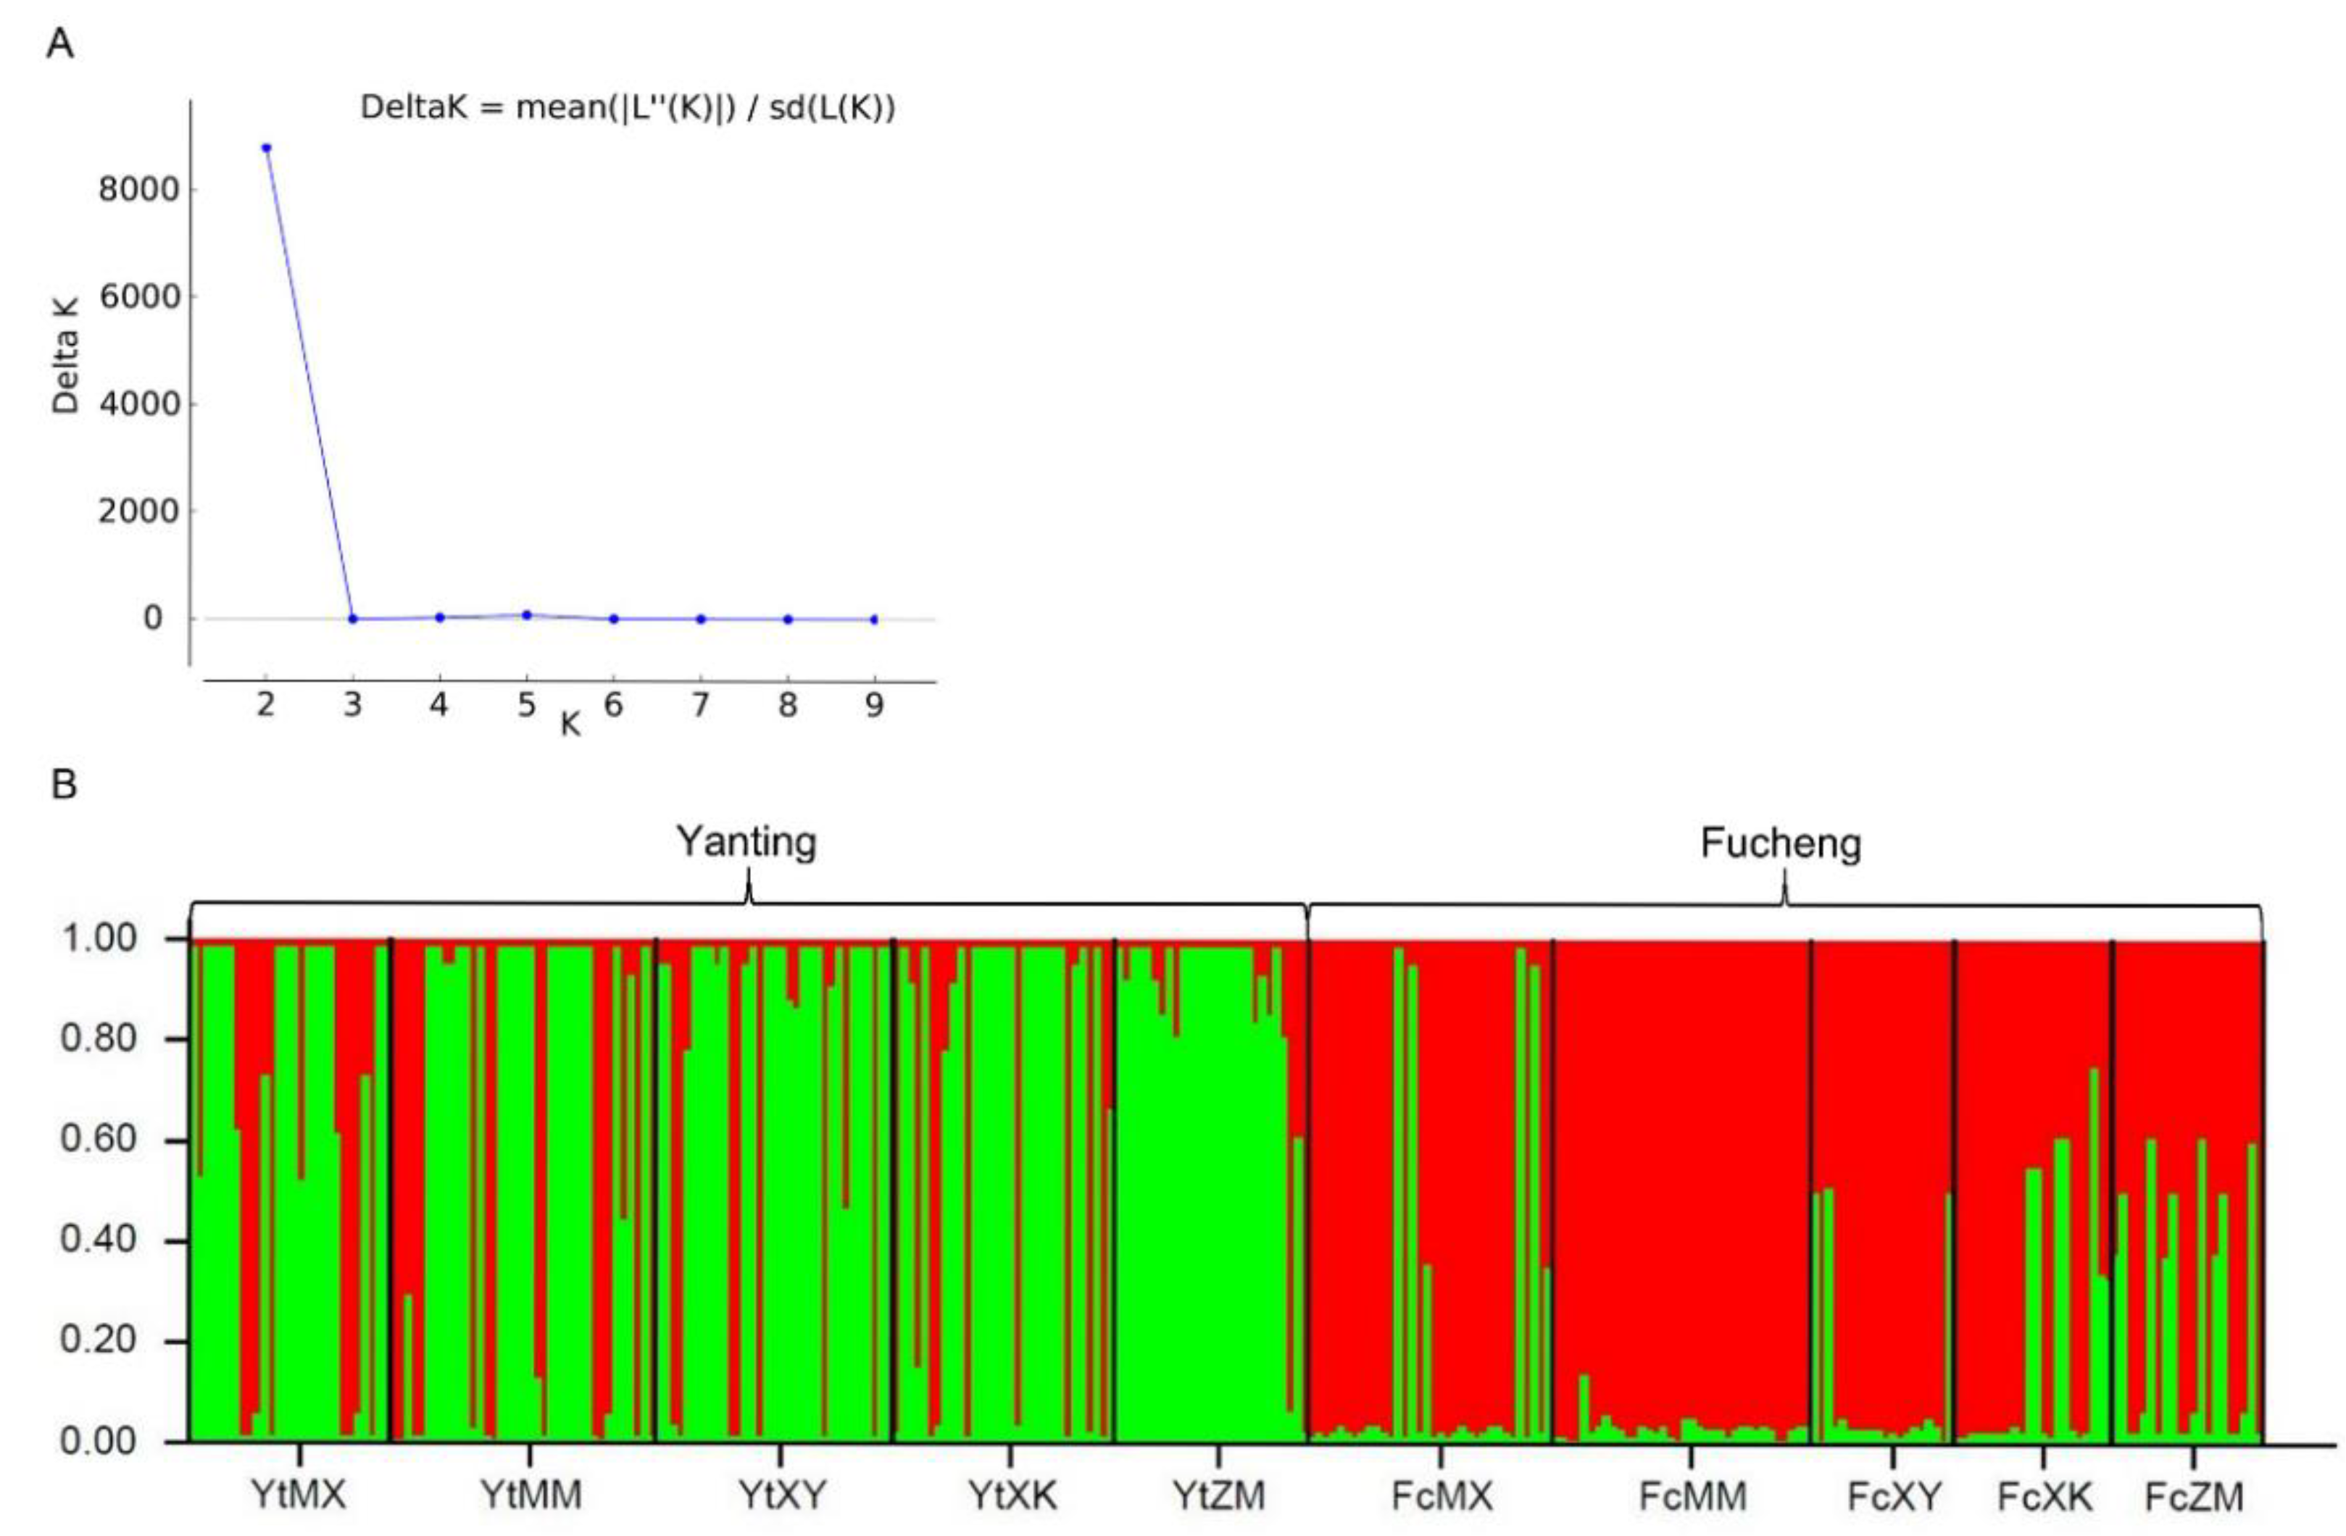
Task: Click the FcXK population label
Action: point(2045,1497)
